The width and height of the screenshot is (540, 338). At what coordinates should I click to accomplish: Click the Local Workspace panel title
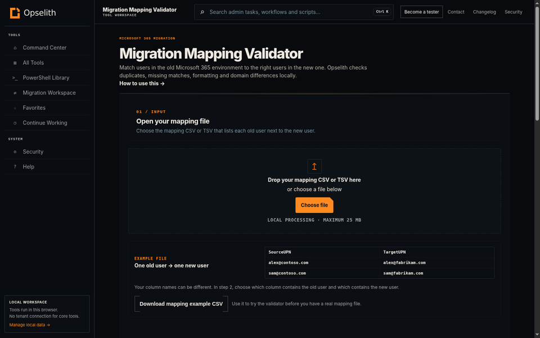tap(28, 302)
